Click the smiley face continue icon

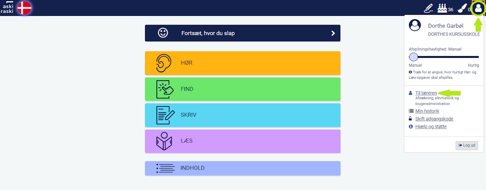point(163,33)
